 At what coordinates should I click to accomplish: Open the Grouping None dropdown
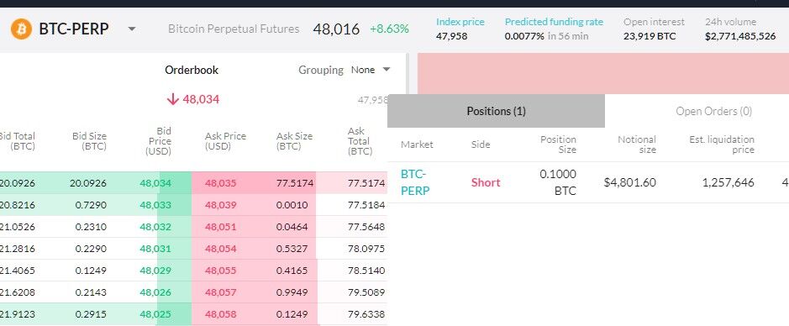point(371,70)
